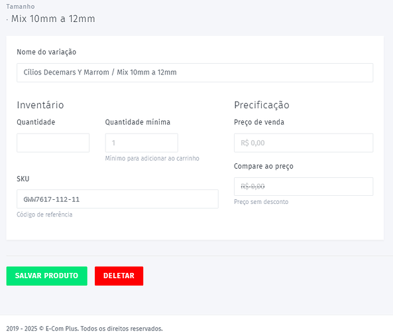Click the Nome do variação text field
The image size is (393, 332).
point(195,72)
